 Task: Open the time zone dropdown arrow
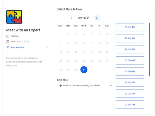[x=111, y=85]
